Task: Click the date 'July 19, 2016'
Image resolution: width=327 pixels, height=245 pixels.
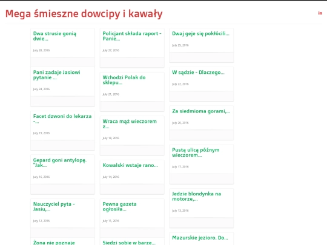Action: point(41,133)
